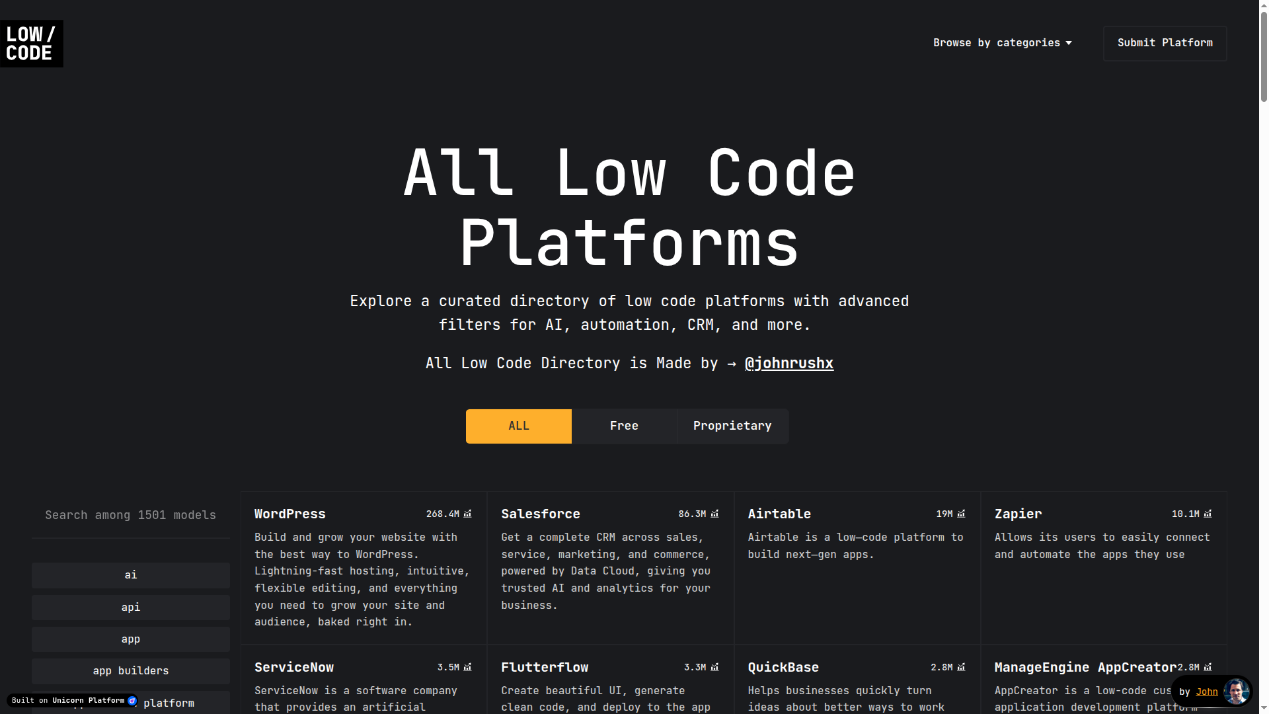Click the search models input field

click(130, 515)
